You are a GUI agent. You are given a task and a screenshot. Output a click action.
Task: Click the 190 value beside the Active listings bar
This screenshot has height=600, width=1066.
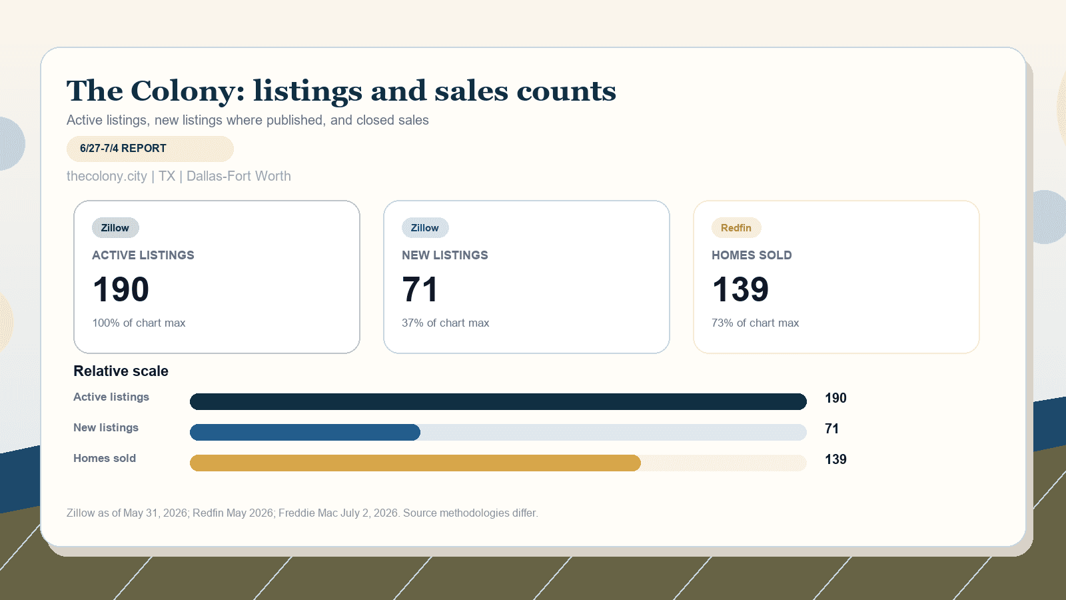(x=835, y=398)
